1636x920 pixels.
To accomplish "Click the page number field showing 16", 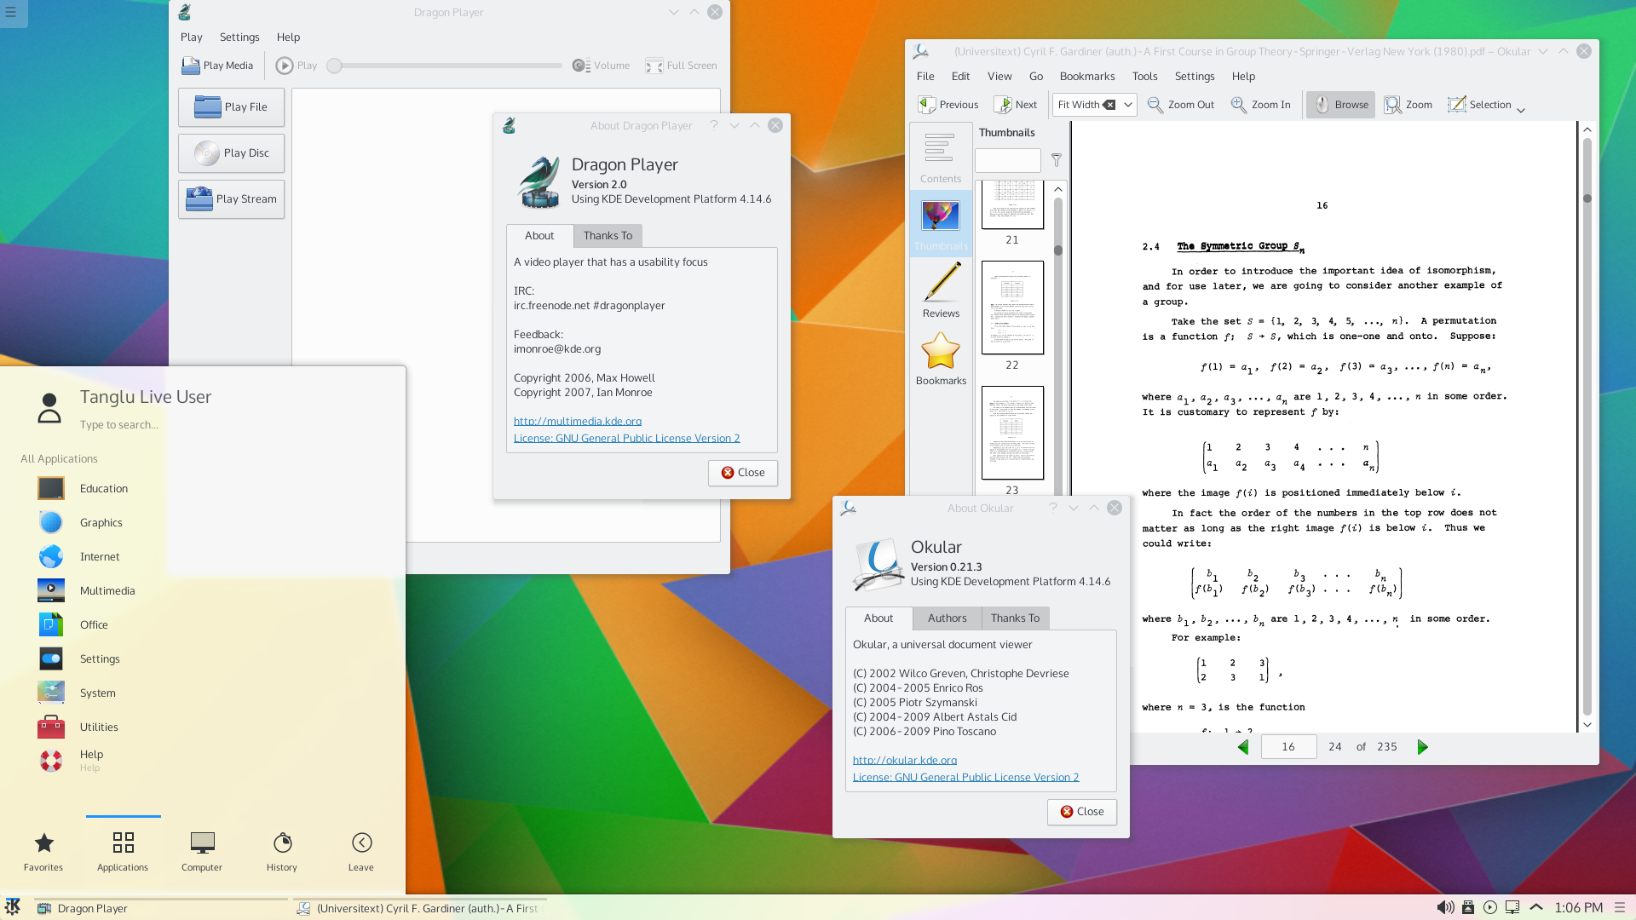I will pyautogui.click(x=1288, y=747).
